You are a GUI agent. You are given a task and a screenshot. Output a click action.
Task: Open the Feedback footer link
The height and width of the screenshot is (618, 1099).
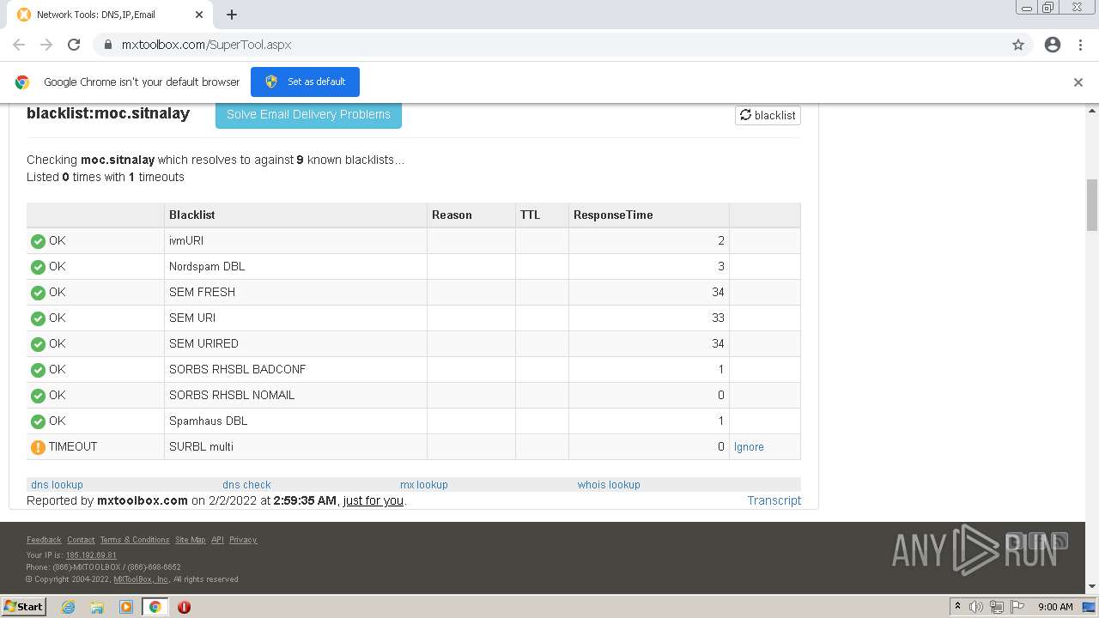[44, 540]
